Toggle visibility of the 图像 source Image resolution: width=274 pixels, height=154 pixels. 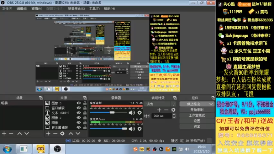coord(79,123)
